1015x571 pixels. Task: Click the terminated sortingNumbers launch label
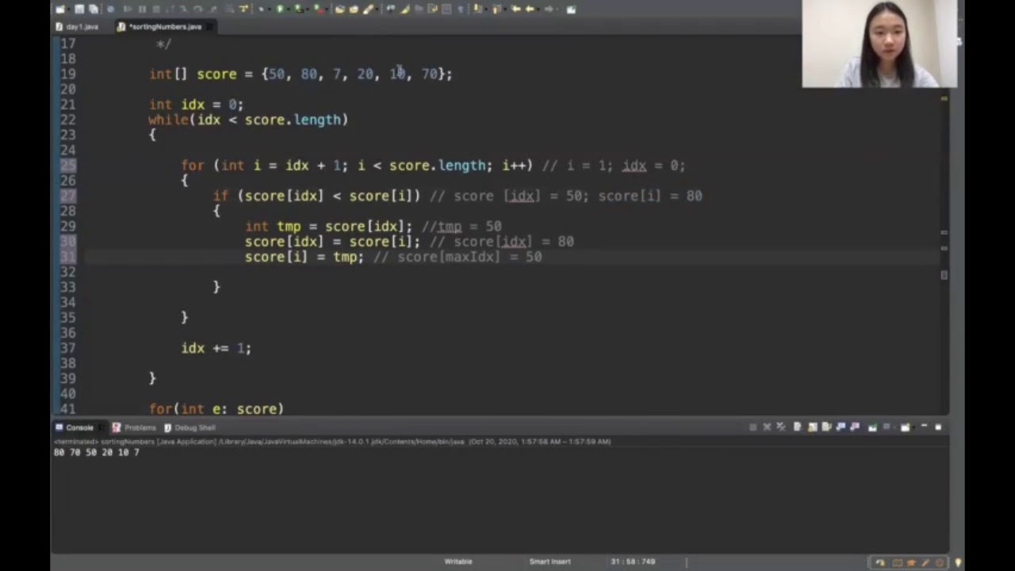(x=332, y=441)
